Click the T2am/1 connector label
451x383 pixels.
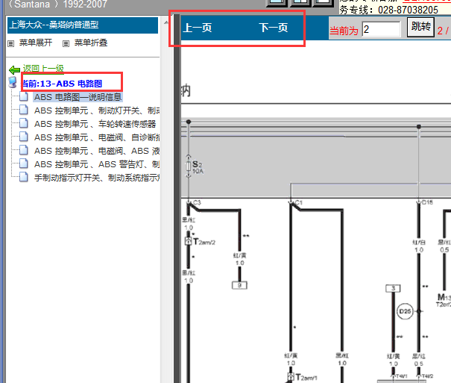pyautogui.click(x=306, y=377)
